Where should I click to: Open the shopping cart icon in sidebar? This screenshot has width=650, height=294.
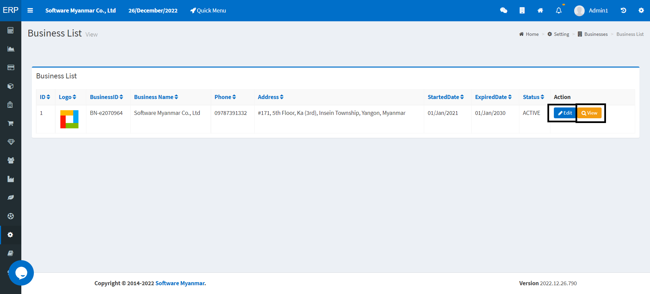[x=10, y=123]
